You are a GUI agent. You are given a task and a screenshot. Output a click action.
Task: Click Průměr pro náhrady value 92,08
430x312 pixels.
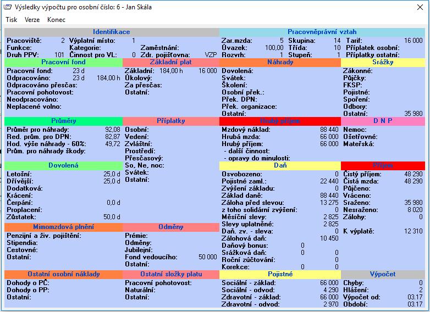(x=112, y=130)
